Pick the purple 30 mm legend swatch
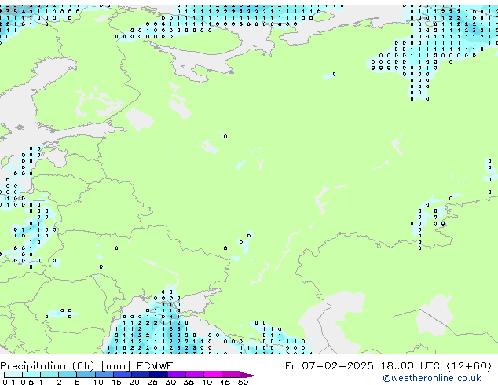 (x=179, y=375)
